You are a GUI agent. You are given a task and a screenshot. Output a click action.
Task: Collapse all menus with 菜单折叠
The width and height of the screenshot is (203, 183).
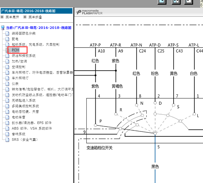coord(35,17)
